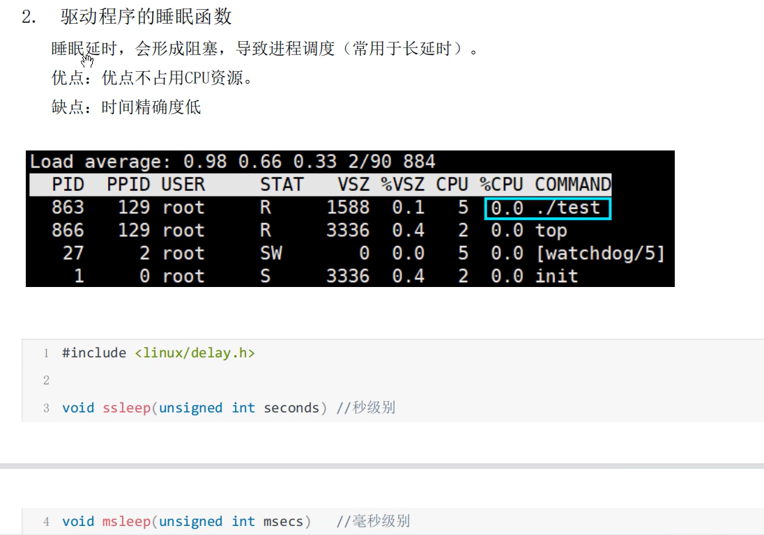Screen dimensions: 764x535
Task: Click VSZ value 1588
Action: pos(348,208)
